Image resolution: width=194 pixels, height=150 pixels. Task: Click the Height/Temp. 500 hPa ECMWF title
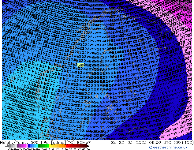click(45, 143)
